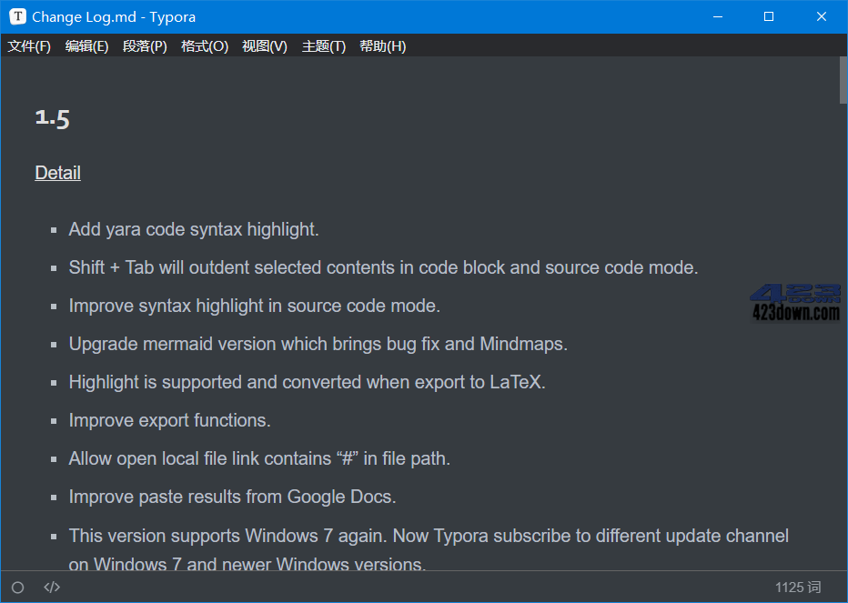The width and height of the screenshot is (848, 603).
Task: Place cursor in the 1.5 heading
Action: click(x=52, y=117)
